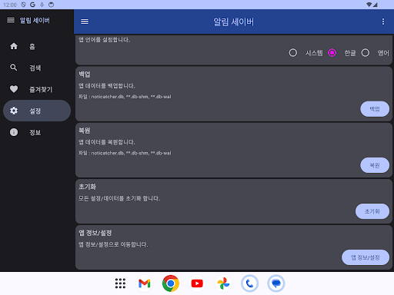Launch Chrome from the taskbar
The image size is (394, 295).
[x=171, y=283]
